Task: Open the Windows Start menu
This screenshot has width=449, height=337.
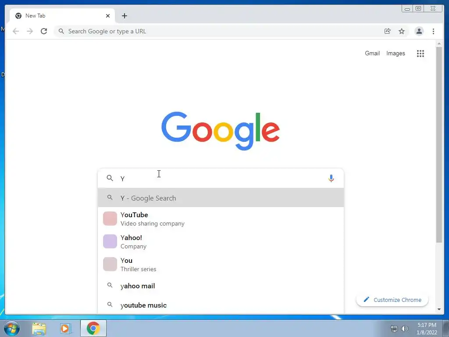Action: pos(11,328)
